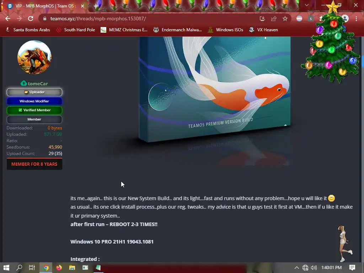Image resolution: width=364 pixels, height=273 pixels.
Task: Open the tomeCar username link
Action: [x=38, y=84]
